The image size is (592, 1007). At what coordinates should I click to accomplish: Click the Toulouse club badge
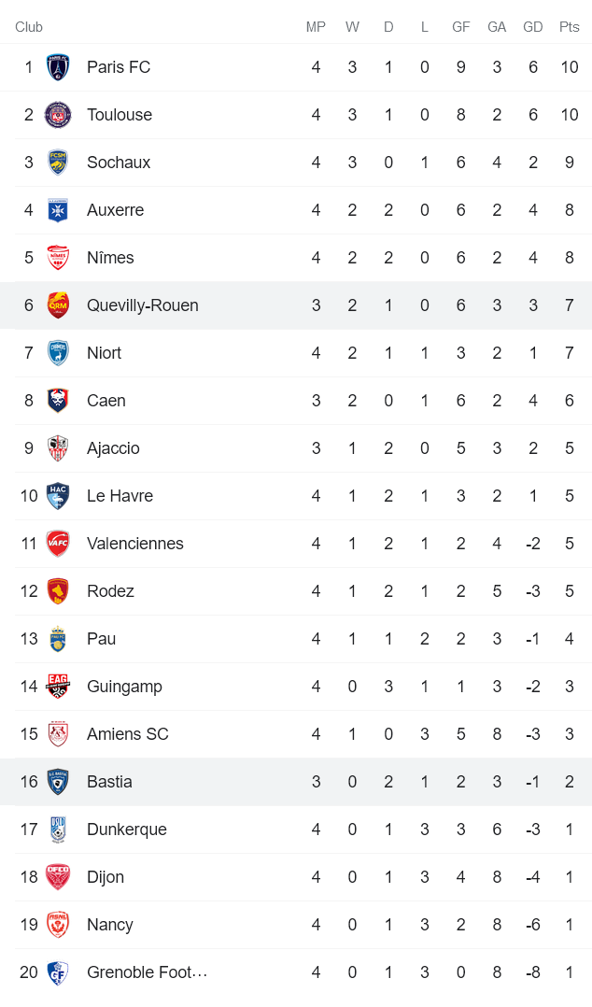click(x=58, y=114)
